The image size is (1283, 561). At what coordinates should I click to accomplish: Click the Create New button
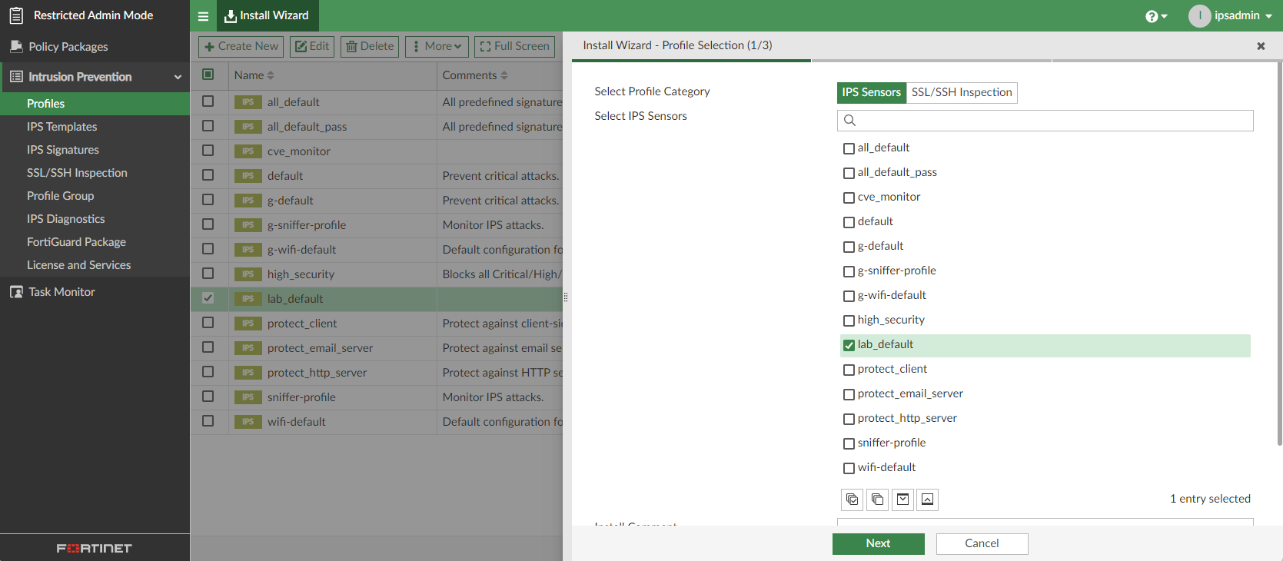click(x=241, y=46)
